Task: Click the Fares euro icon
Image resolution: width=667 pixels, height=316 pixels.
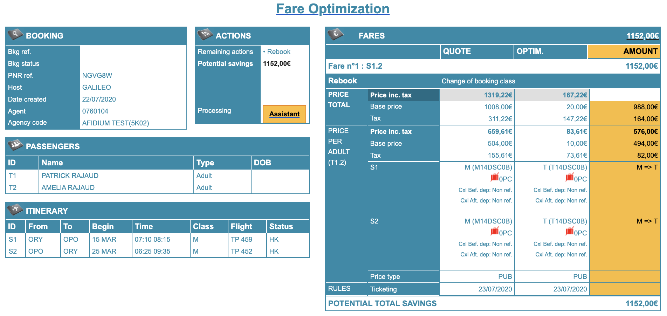Action: 335,34
